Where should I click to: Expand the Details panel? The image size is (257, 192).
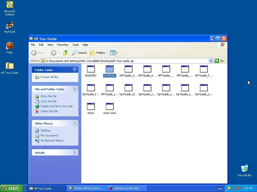75,152
